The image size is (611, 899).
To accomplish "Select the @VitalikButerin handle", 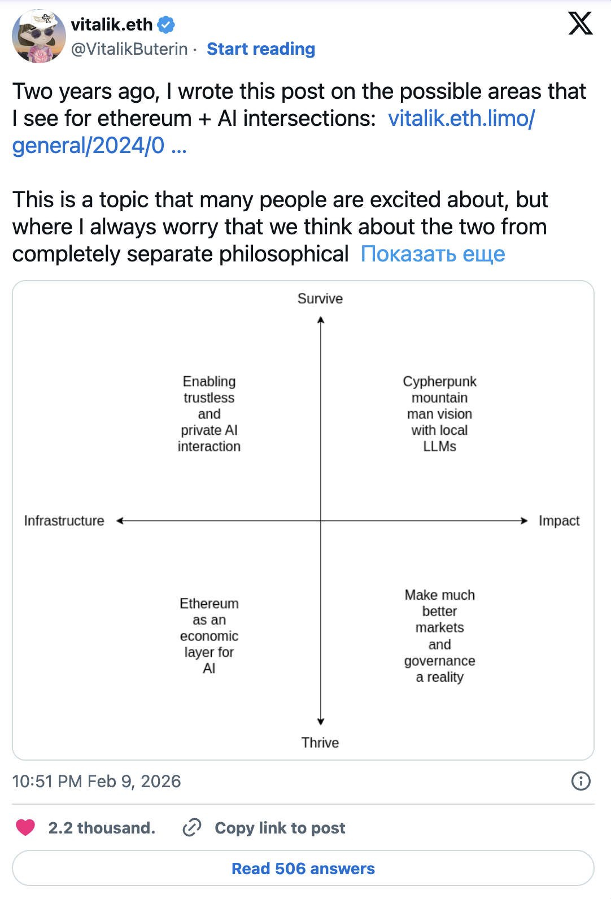I will [x=129, y=49].
